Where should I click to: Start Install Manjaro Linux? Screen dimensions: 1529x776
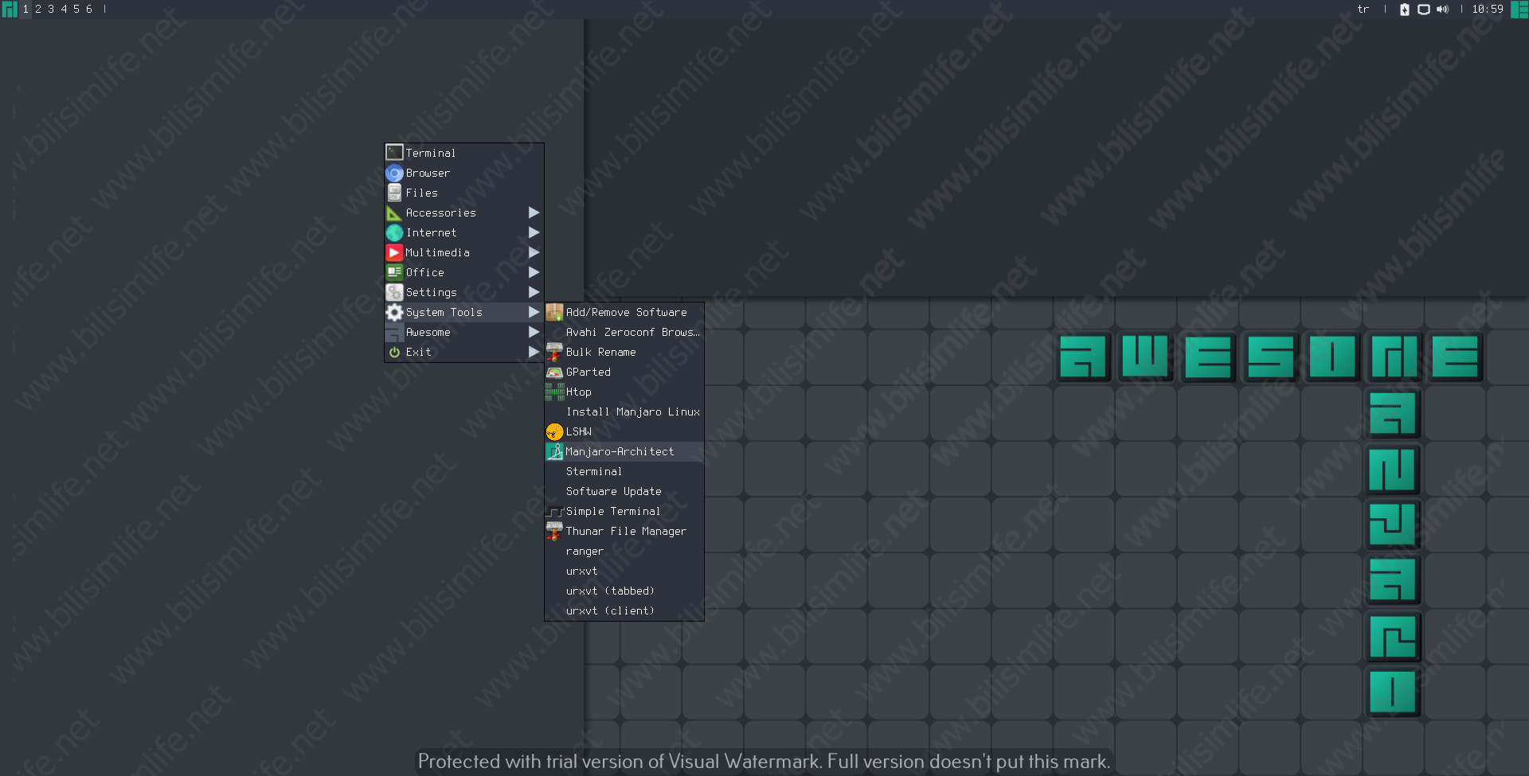click(624, 411)
